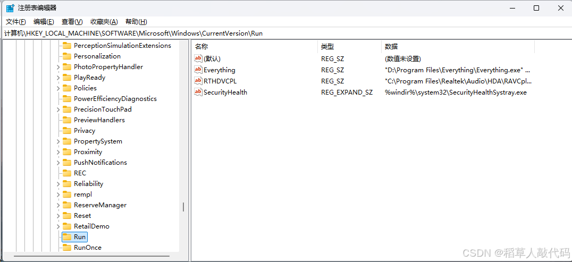572x262 pixels.
Task: Select the REC key label
Action: (80, 173)
